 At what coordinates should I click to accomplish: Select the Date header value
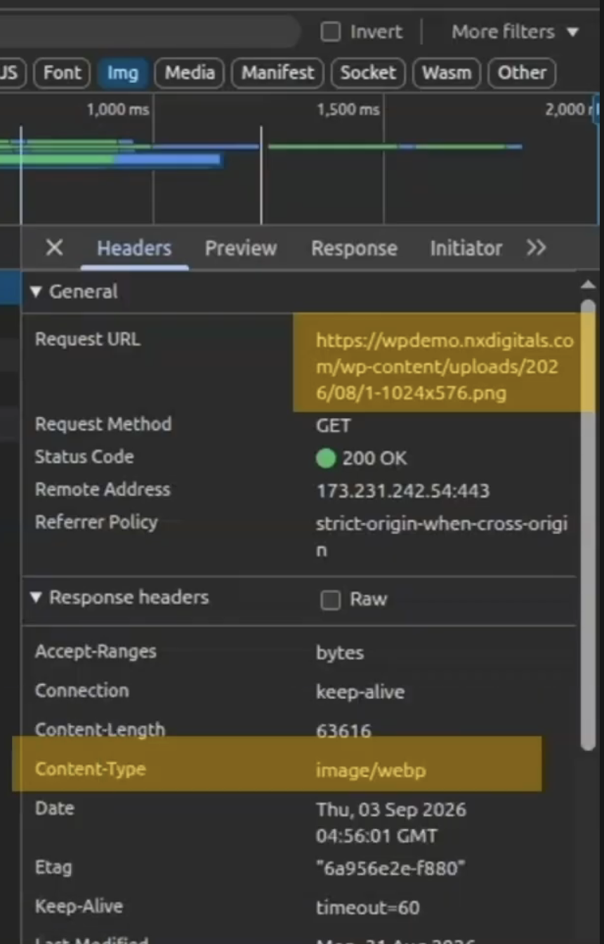click(390, 822)
